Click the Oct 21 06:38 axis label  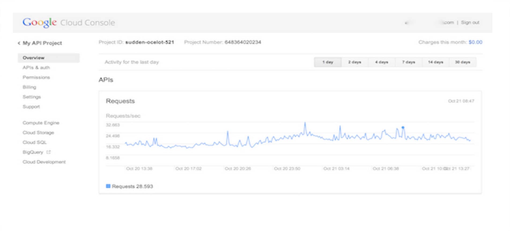click(386, 168)
